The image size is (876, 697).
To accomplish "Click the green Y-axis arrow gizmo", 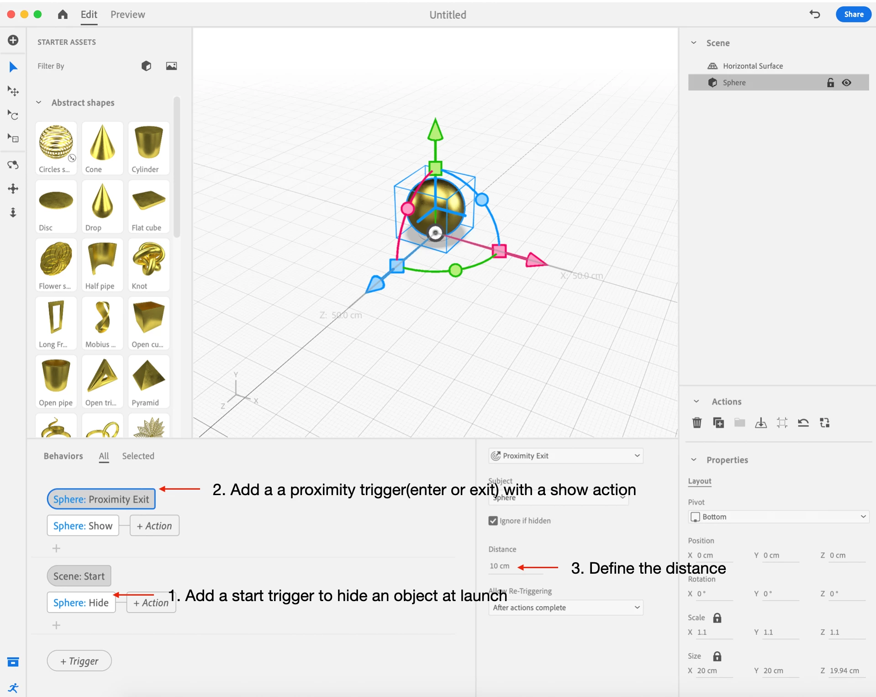I will 435,129.
